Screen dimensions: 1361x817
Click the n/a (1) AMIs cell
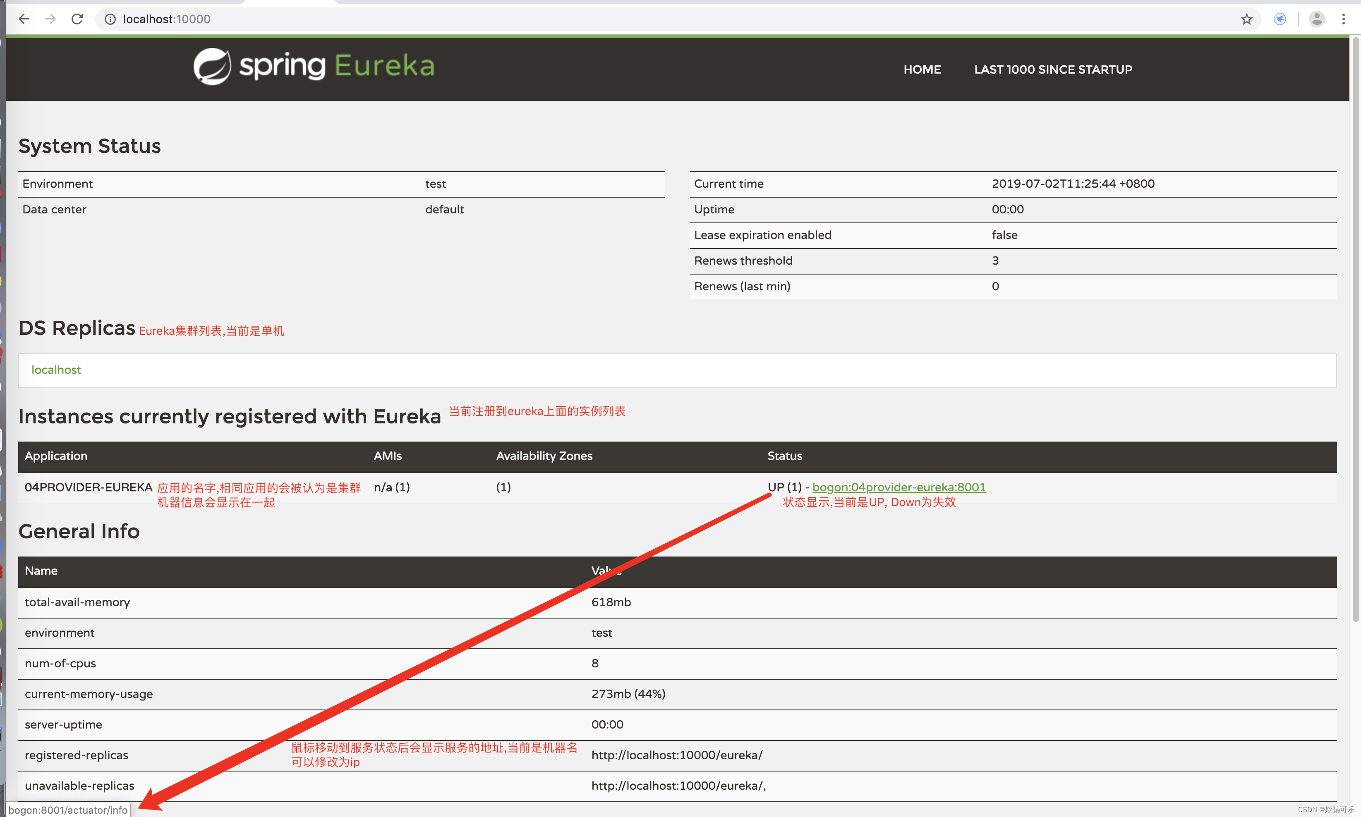[x=392, y=487]
